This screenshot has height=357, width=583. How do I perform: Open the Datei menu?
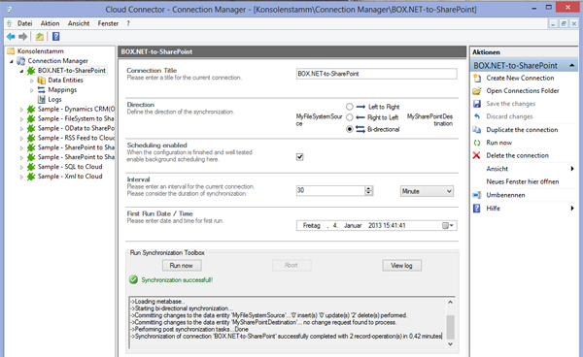point(24,23)
